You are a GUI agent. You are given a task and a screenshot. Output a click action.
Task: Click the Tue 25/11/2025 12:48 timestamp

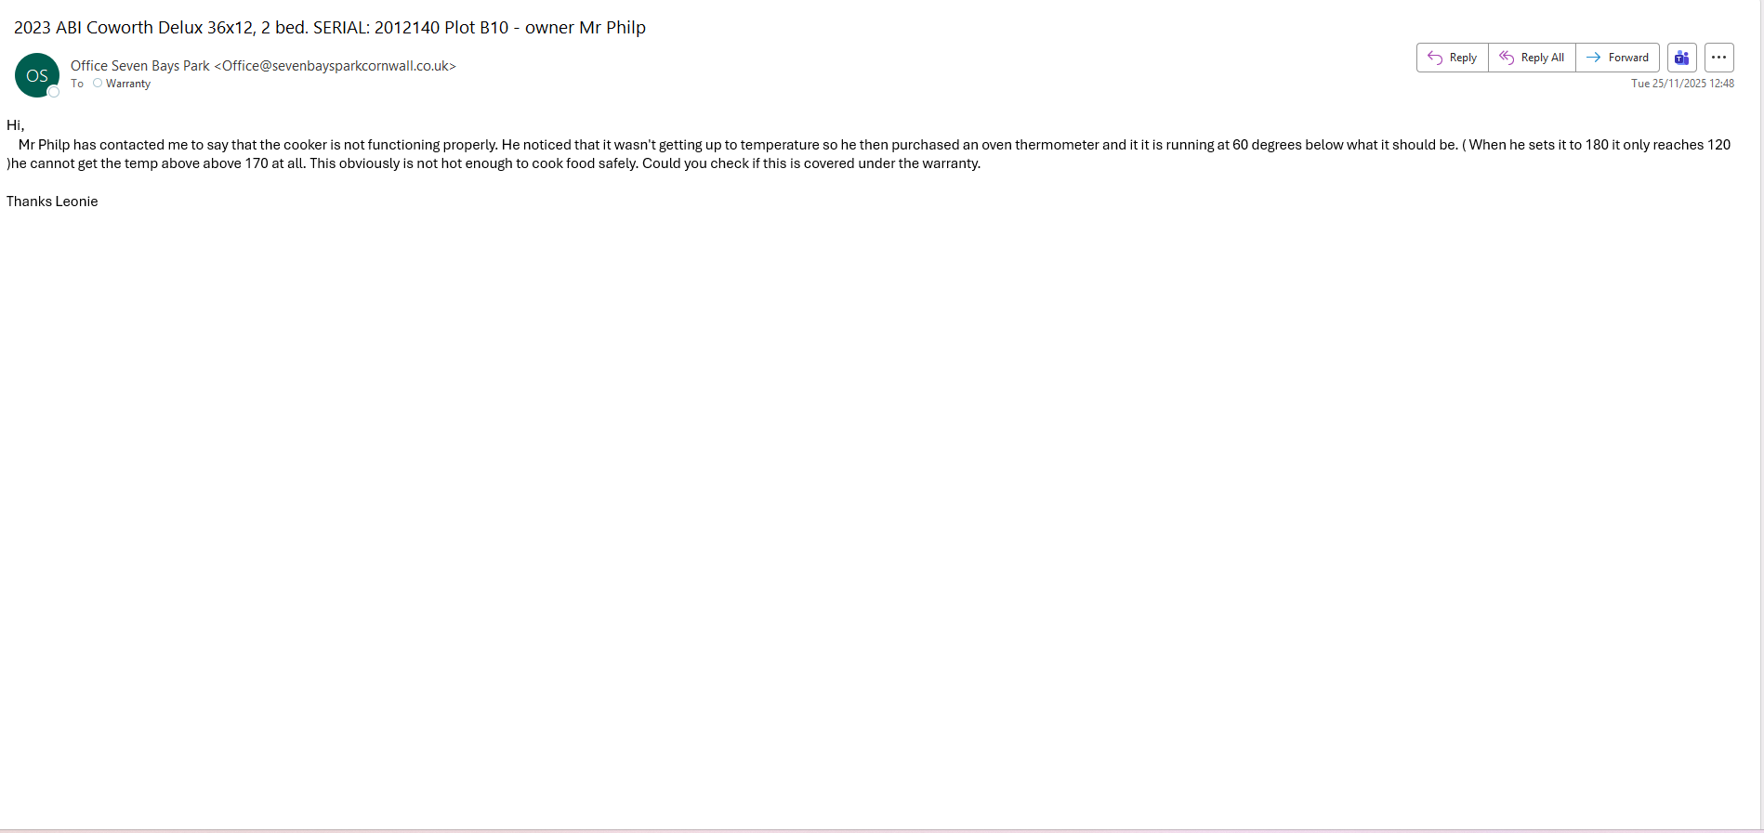[1682, 84]
